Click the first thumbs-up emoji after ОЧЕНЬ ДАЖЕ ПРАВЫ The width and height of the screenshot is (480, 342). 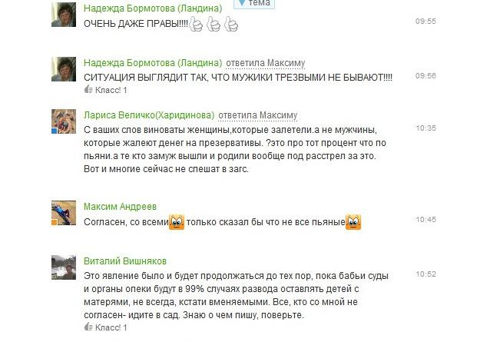pyautogui.click(x=196, y=24)
